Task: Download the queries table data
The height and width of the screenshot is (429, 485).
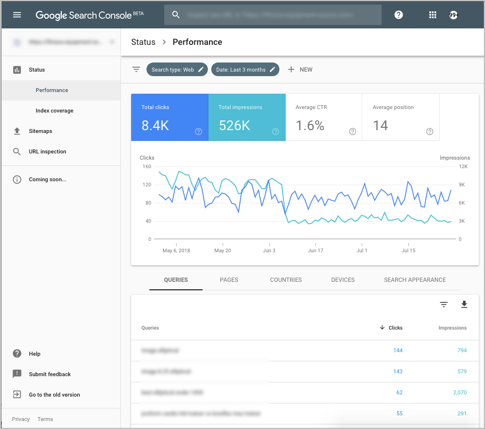Action: pos(464,305)
